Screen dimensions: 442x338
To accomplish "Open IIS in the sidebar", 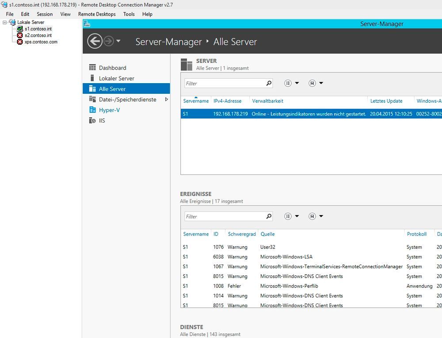I will (102, 121).
